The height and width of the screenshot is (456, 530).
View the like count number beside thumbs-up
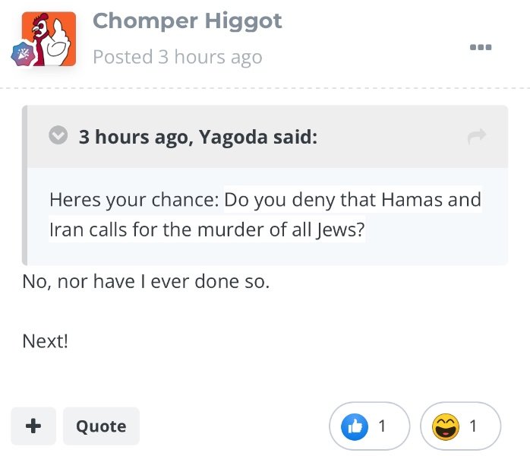coord(382,426)
